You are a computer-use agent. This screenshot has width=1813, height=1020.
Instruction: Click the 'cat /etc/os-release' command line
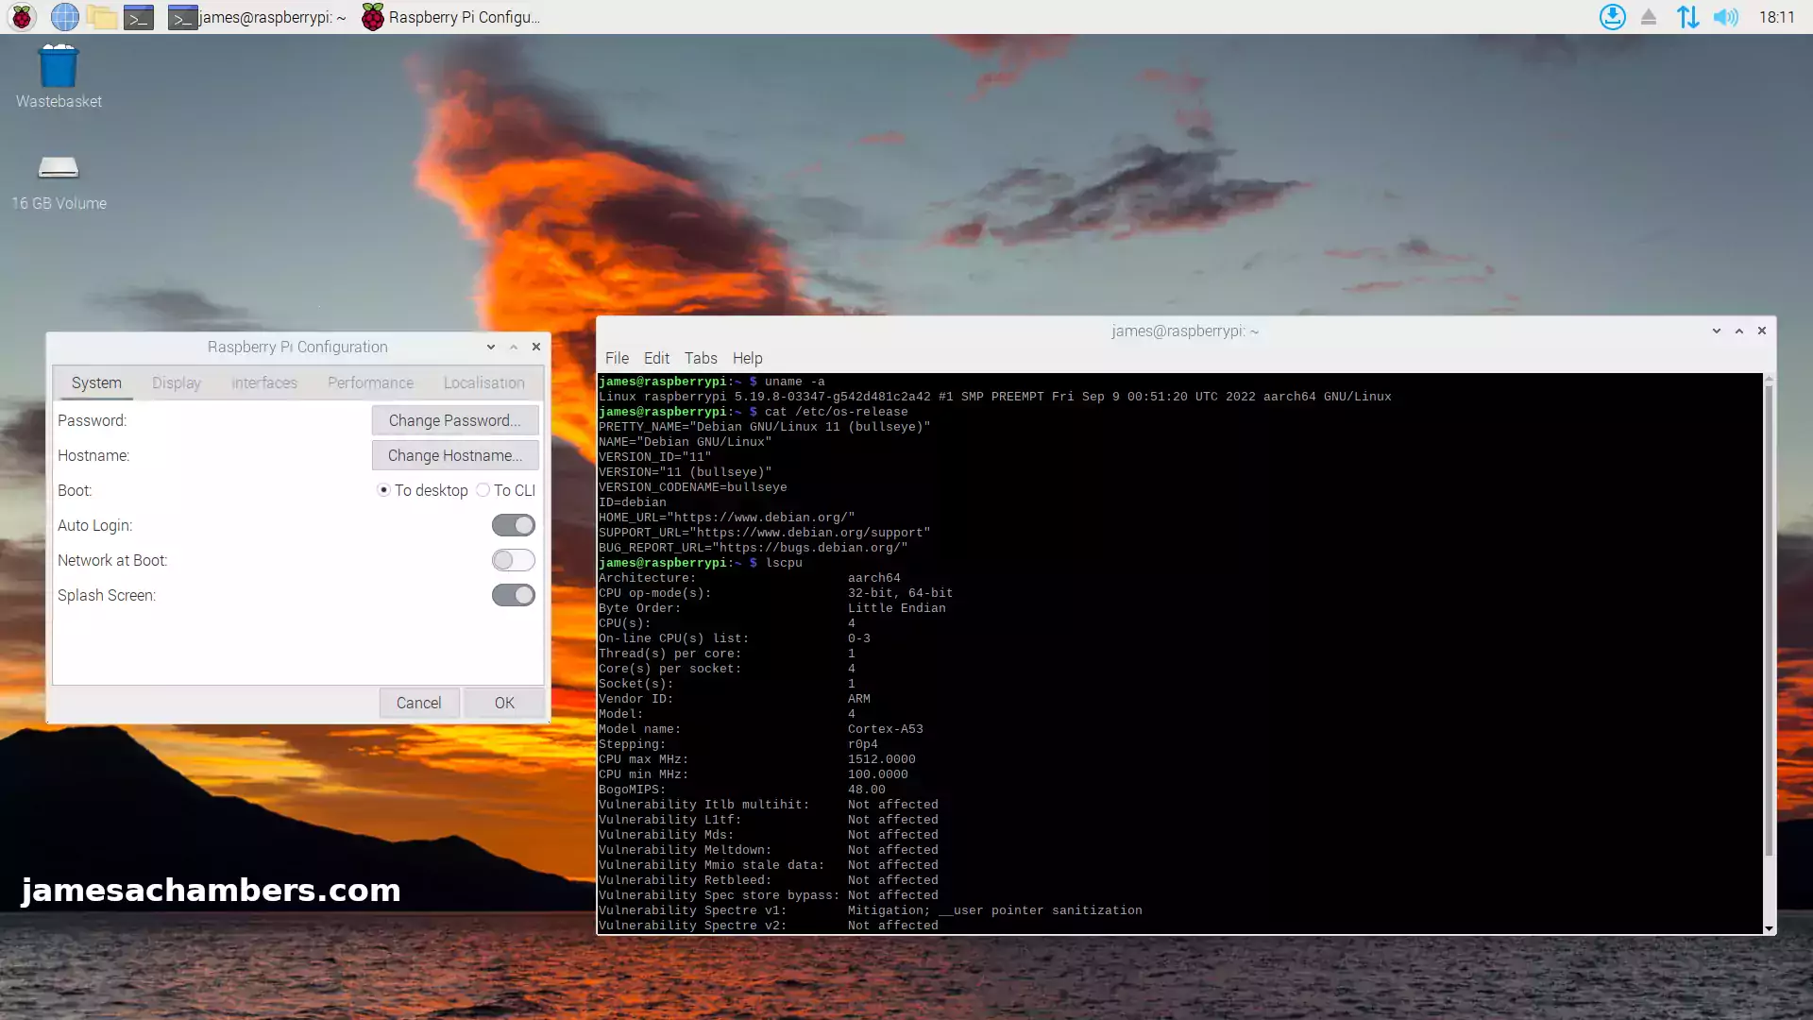click(x=754, y=412)
